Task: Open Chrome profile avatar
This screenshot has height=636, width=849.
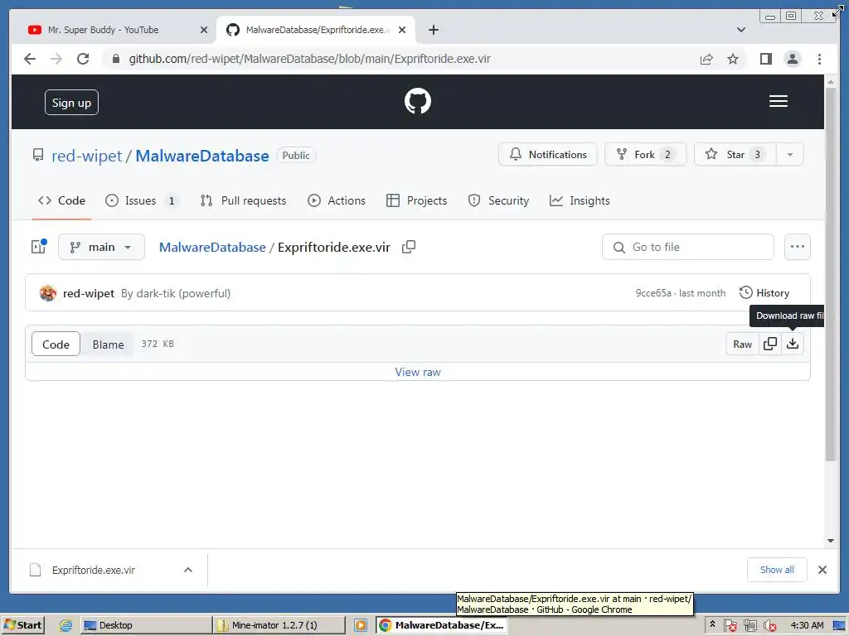Action: 792,59
